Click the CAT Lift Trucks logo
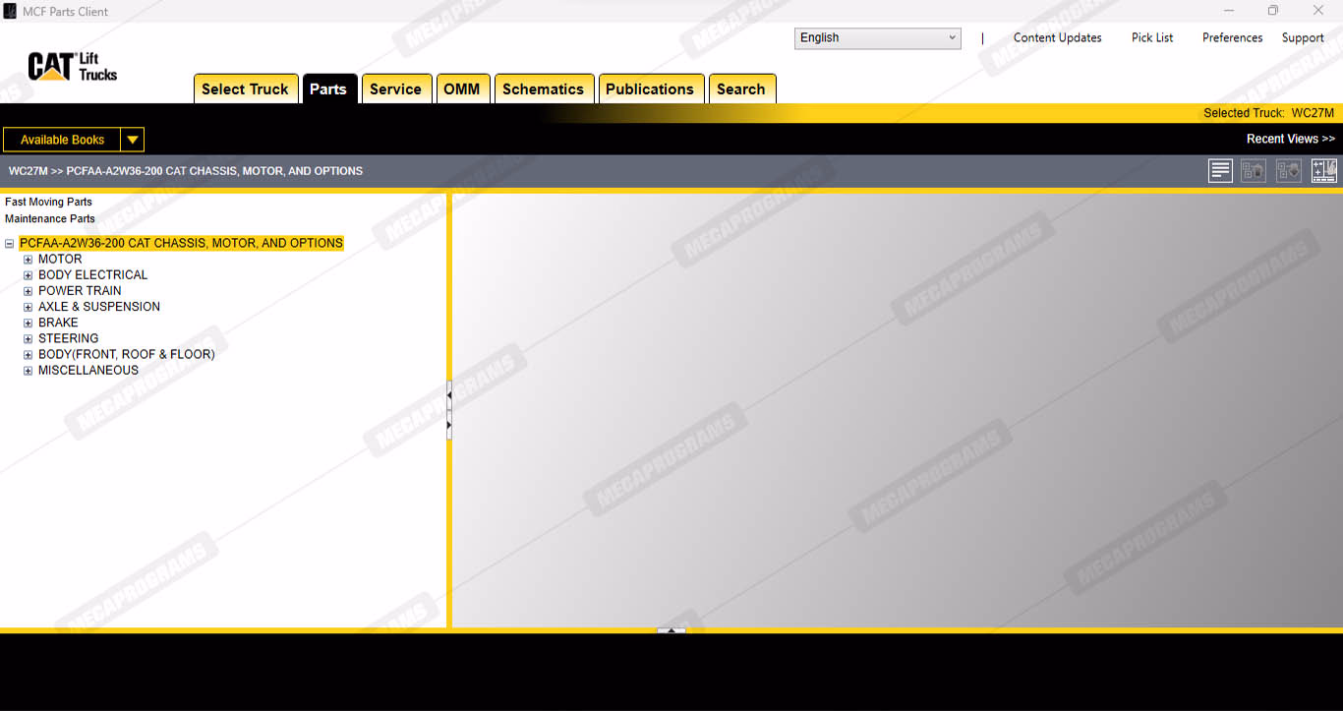The height and width of the screenshot is (711, 1343). 73,67
